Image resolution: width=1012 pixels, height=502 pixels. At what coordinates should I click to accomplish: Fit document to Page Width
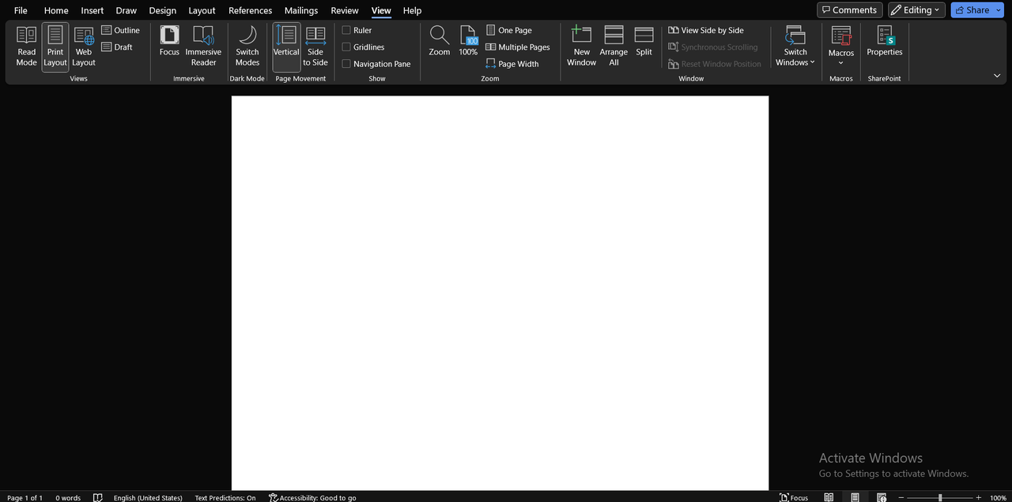(512, 64)
